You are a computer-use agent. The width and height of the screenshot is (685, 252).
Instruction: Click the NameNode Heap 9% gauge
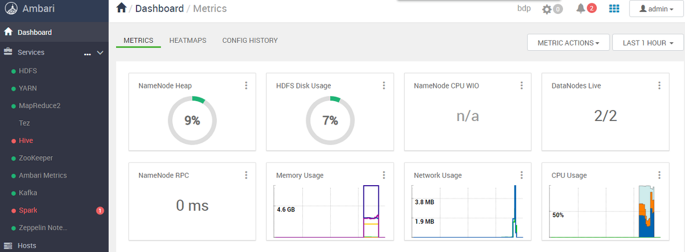click(x=192, y=120)
